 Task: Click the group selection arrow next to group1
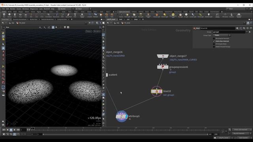250,32
